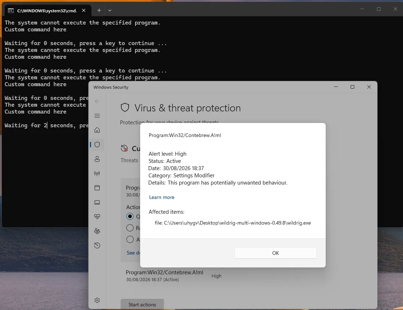Maximize the Windows Security window
Screen dimensions: 403x310
[x=352, y=87]
